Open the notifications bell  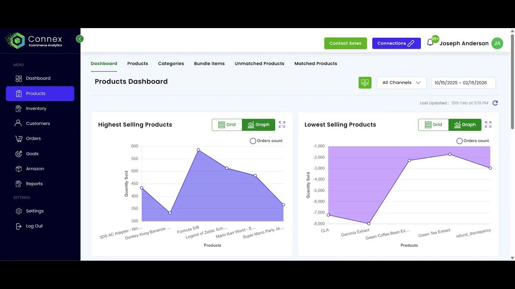click(431, 43)
